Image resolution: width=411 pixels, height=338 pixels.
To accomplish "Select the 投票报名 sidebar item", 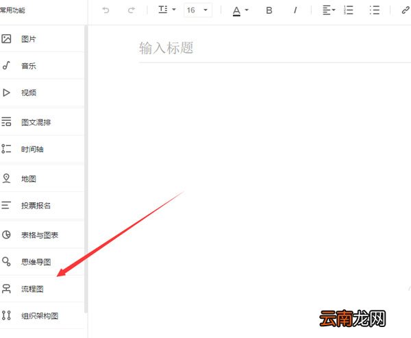I will [x=42, y=205].
